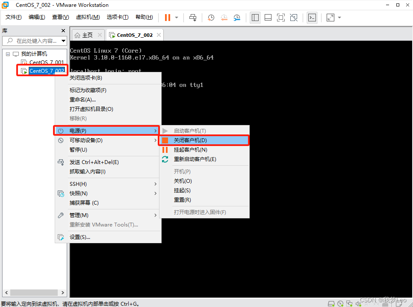Choose 暂停(U) in the context menu
Viewport: 413px width, 307px height.
[108, 150]
